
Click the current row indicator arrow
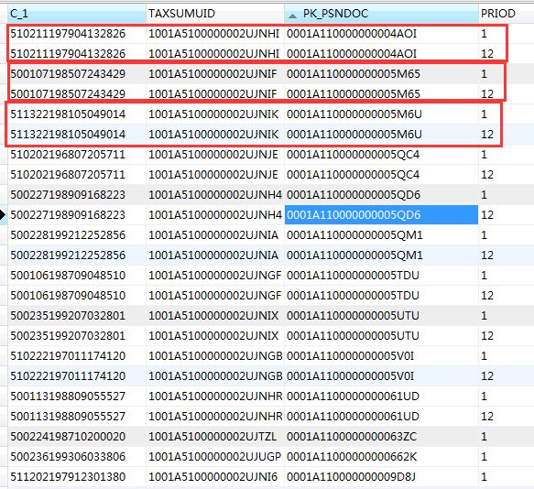click(x=3, y=215)
